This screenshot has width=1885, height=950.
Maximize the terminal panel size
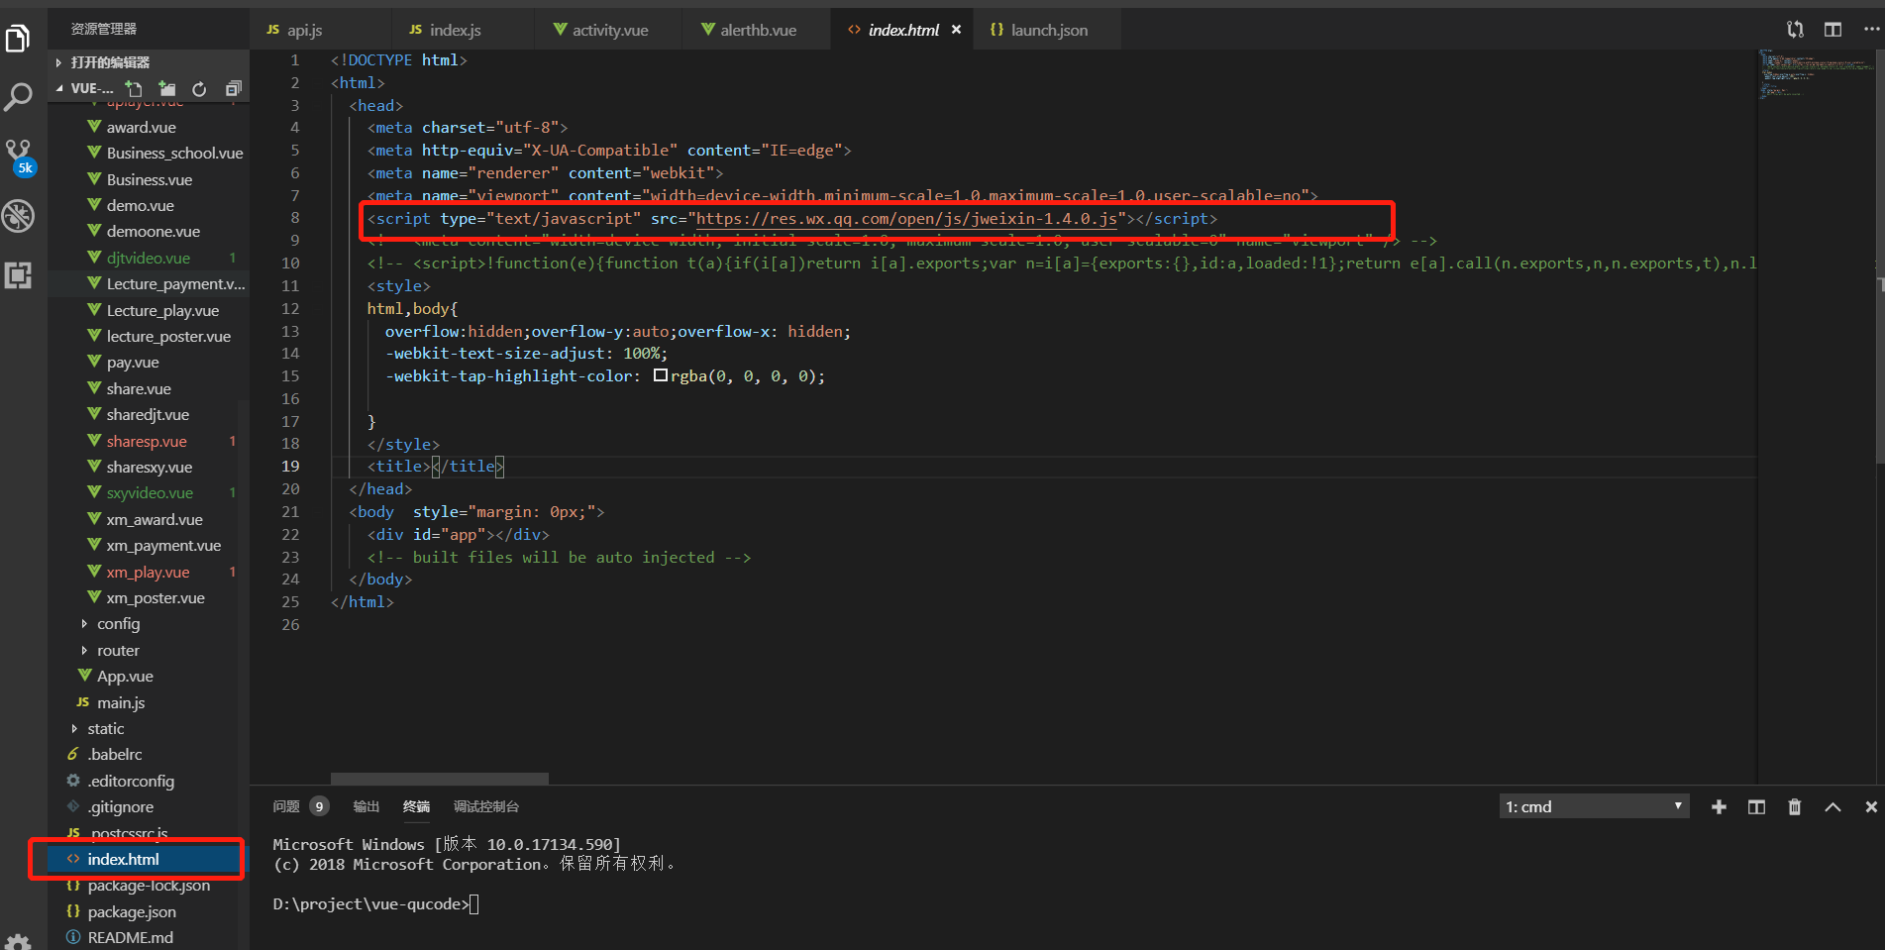click(x=1833, y=807)
